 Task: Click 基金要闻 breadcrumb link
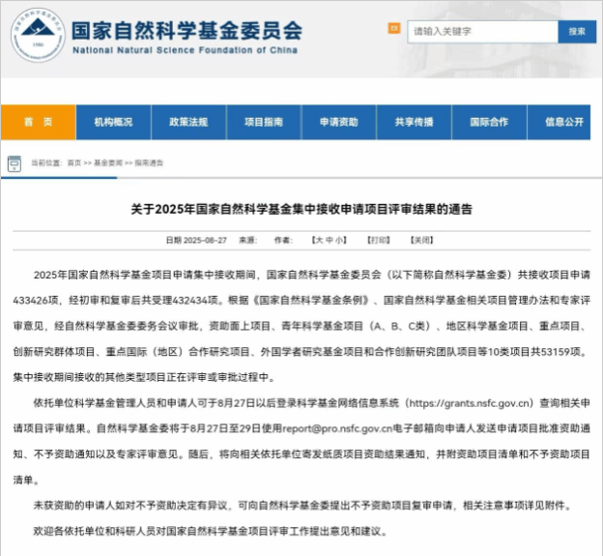click(108, 163)
